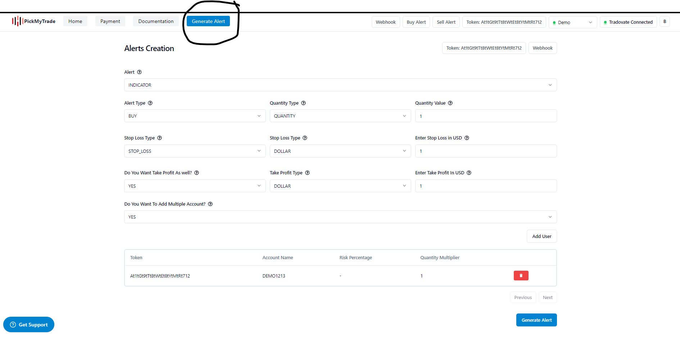680x339 pixels.
Task: Focus the Enter Take Profit In USD field
Action: [486, 186]
